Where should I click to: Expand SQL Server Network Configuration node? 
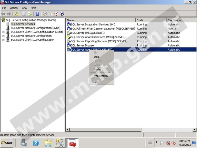coord(3,36)
